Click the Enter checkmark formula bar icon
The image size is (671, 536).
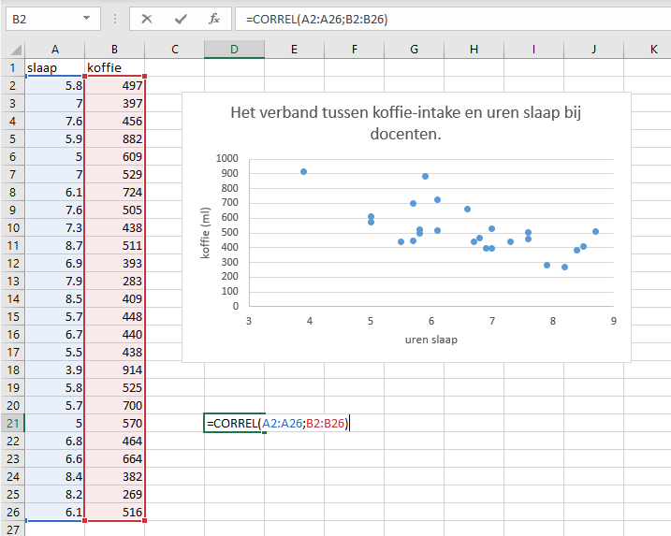pos(181,19)
